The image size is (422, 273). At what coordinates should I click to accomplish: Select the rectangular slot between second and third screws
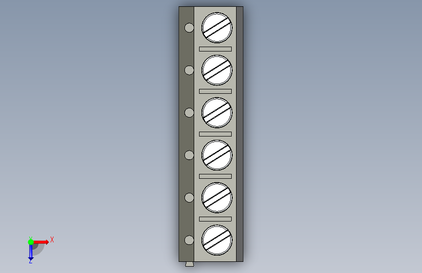(215, 91)
